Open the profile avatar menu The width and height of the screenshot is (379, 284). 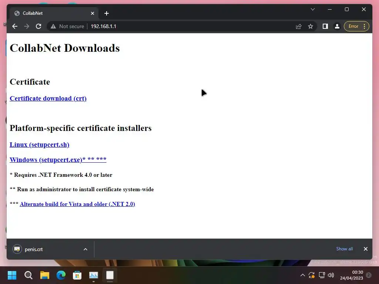click(x=337, y=26)
